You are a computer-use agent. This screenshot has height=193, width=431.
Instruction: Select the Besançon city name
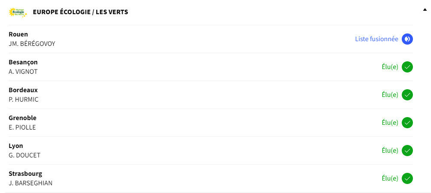click(23, 63)
